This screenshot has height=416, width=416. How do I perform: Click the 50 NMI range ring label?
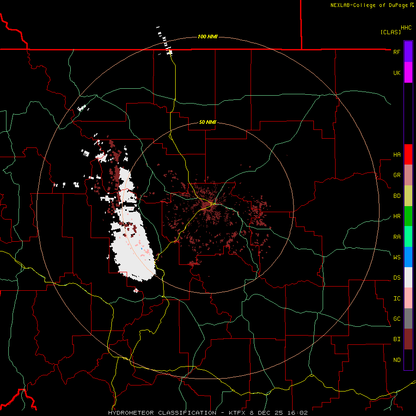point(208,122)
